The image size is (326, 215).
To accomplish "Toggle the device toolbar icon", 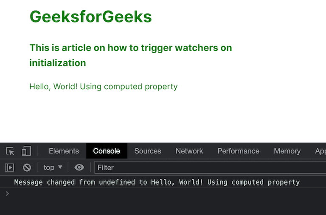I will [26, 151].
